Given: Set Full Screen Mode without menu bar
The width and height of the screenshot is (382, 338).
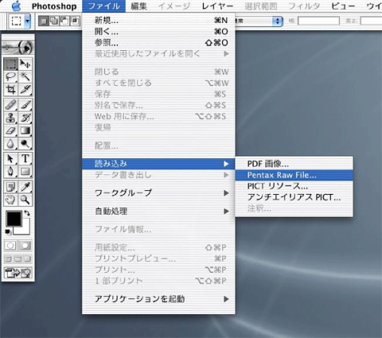Looking at the screenshot, I should [x=27, y=258].
